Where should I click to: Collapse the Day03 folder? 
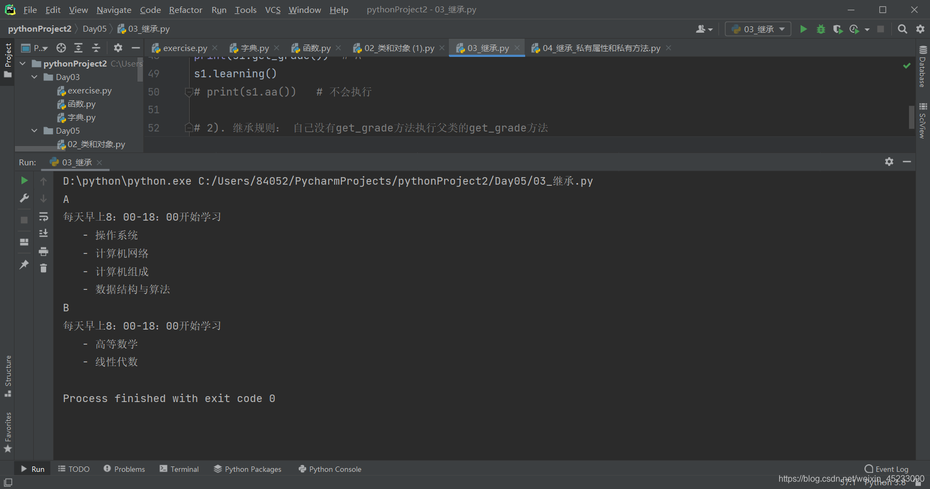tap(34, 77)
